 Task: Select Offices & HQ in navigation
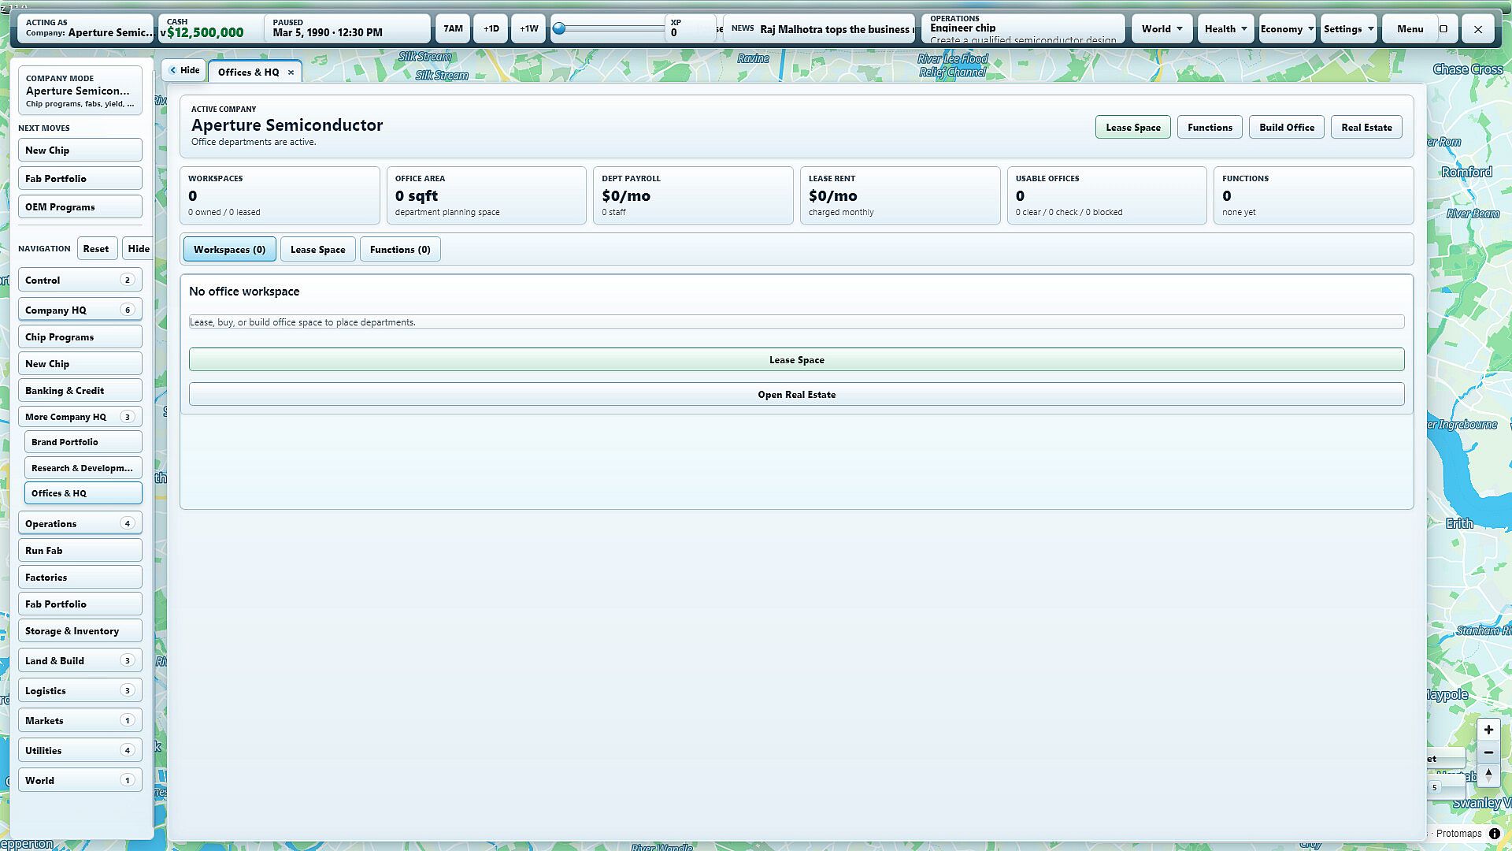(83, 493)
